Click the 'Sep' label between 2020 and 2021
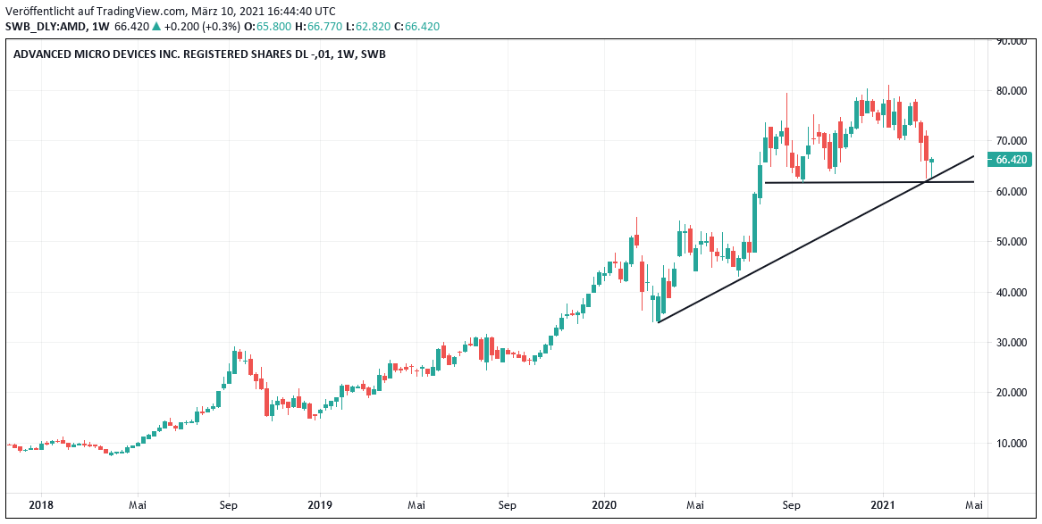This screenshot has height=524, width=1042. [791, 504]
